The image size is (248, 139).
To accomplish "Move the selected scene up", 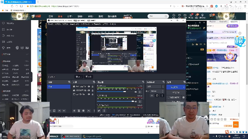I will point(60,111).
